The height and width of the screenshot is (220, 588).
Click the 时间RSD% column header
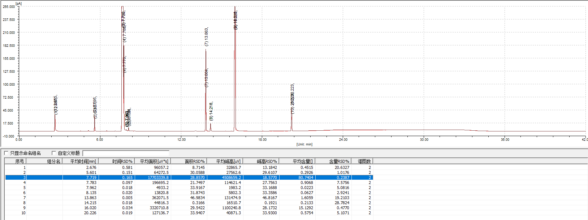pos(116,161)
